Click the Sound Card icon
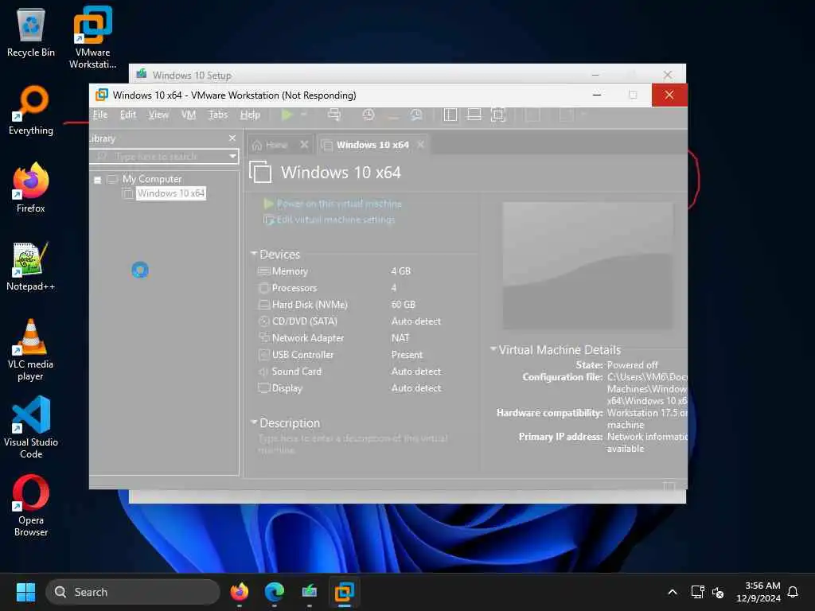This screenshot has width=815, height=611. coord(264,372)
